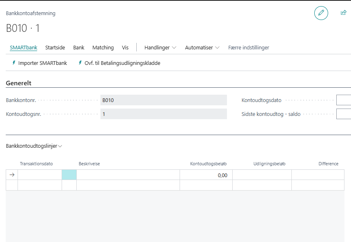Click the Generelt section heading
The width and height of the screenshot is (351, 242).
(x=19, y=83)
